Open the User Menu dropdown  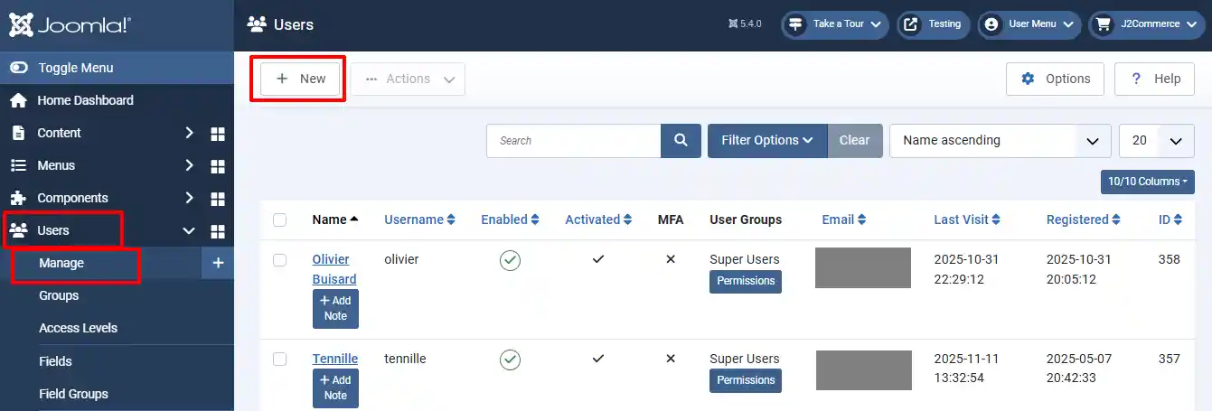coord(1029,24)
